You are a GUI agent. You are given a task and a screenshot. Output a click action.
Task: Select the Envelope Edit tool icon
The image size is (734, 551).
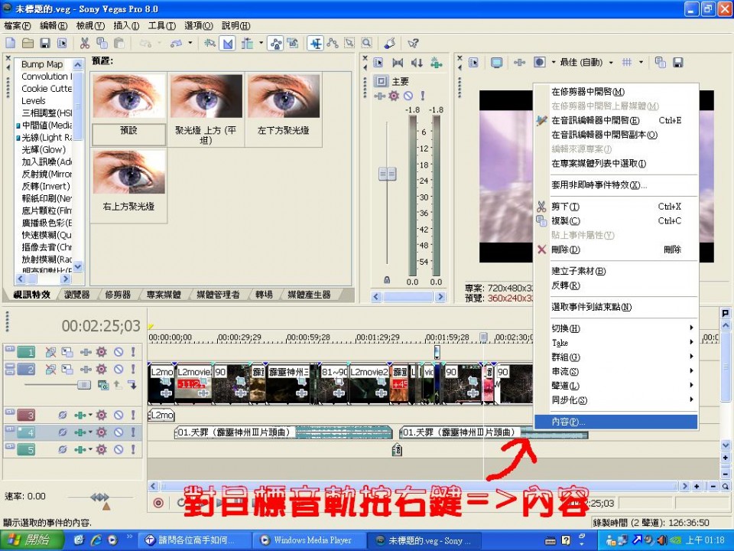click(333, 44)
